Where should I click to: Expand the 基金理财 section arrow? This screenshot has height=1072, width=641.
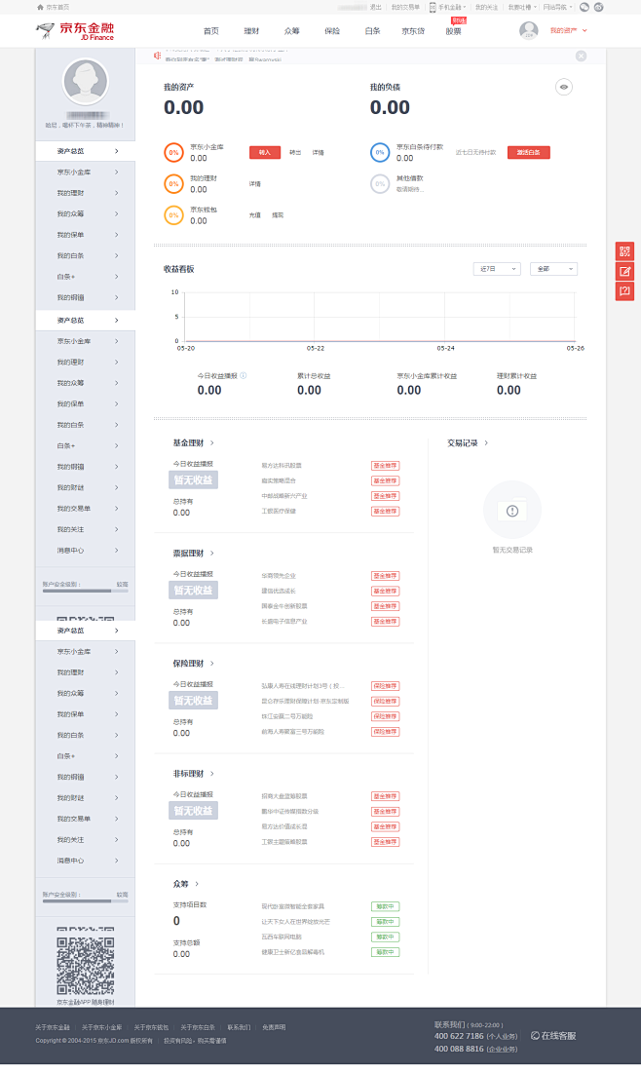tap(212, 443)
